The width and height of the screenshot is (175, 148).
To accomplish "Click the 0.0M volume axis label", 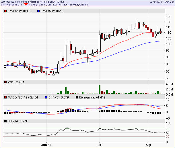I will pyautogui.click(x=169, y=94).
